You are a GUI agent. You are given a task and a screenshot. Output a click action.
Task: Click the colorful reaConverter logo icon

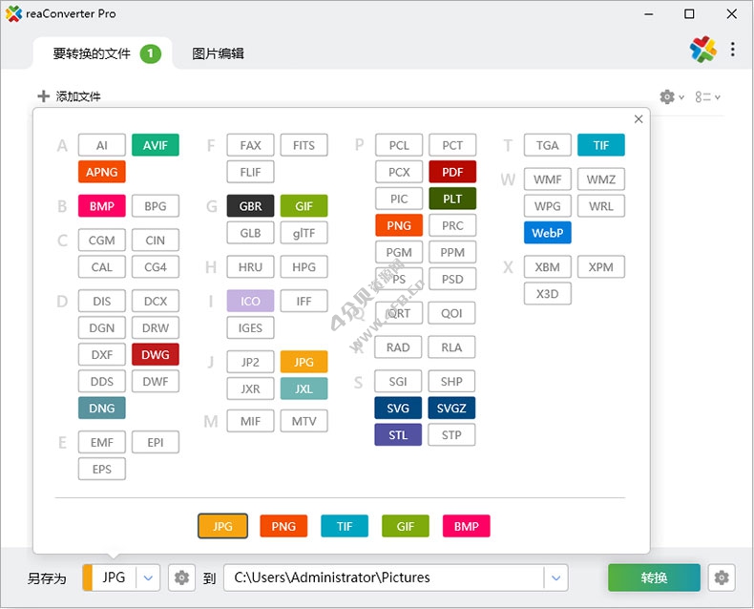[x=703, y=49]
